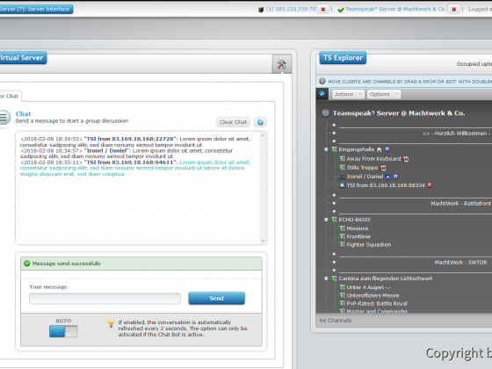Collapse the ECHO-BASIS channel tree
Screen dimensions: 492x369
[326, 220]
